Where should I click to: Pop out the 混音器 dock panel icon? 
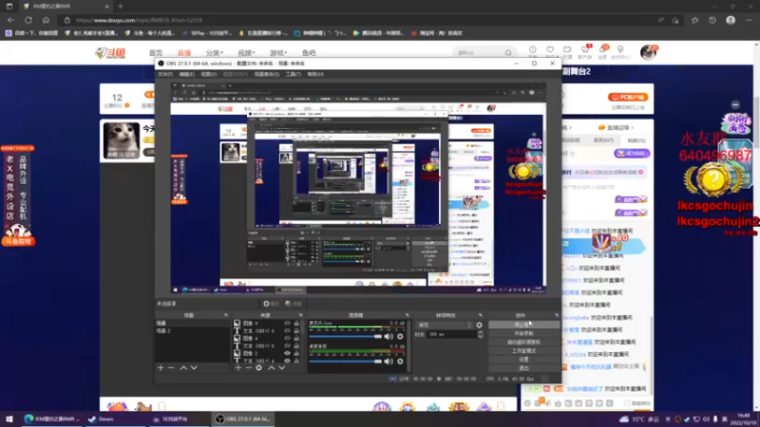[x=408, y=315]
